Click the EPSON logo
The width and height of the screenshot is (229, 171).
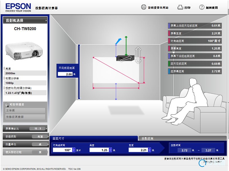tap(18, 7)
